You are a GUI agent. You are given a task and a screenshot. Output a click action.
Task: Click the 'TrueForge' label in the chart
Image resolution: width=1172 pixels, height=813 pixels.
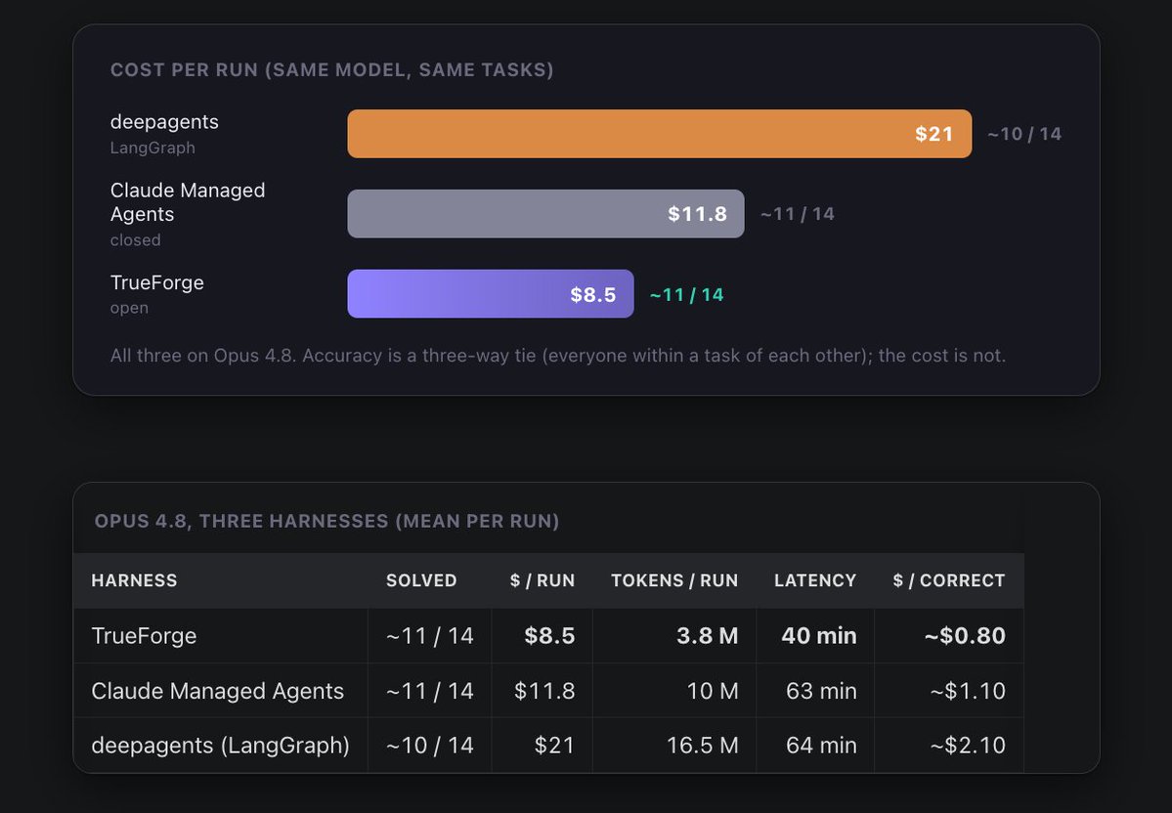pos(157,282)
